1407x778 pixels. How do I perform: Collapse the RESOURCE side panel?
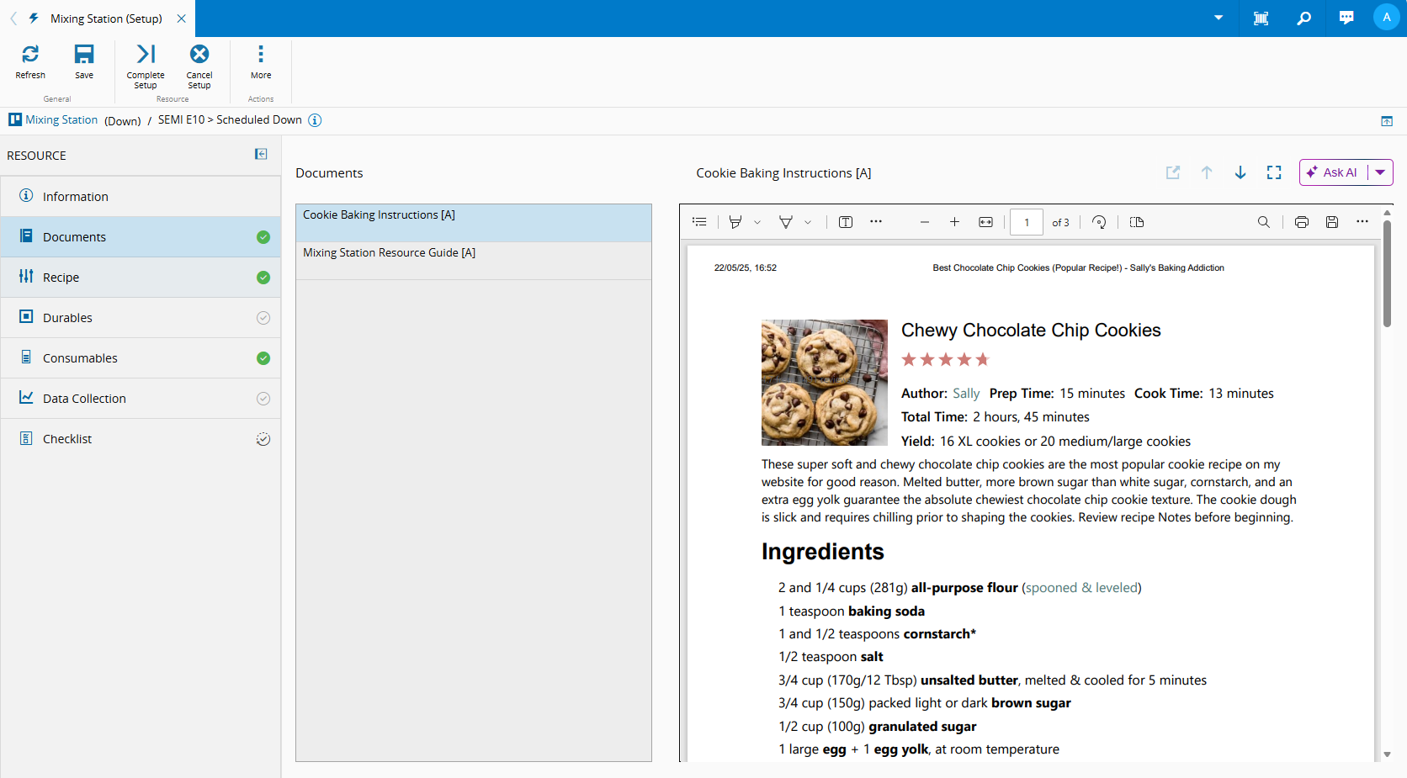pyautogui.click(x=261, y=154)
